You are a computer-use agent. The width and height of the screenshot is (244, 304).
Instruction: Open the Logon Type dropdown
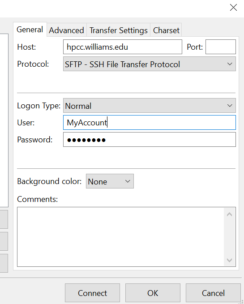tap(150, 106)
